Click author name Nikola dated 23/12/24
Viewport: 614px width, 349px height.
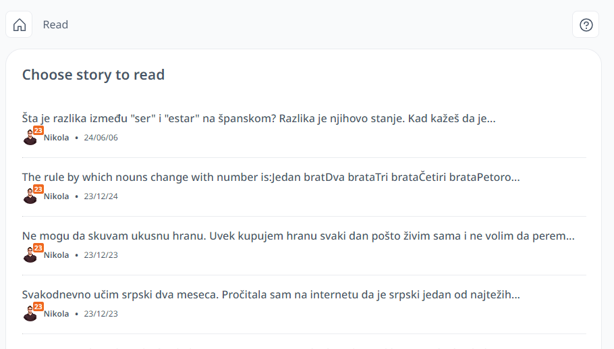pyautogui.click(x=57, y=196)
